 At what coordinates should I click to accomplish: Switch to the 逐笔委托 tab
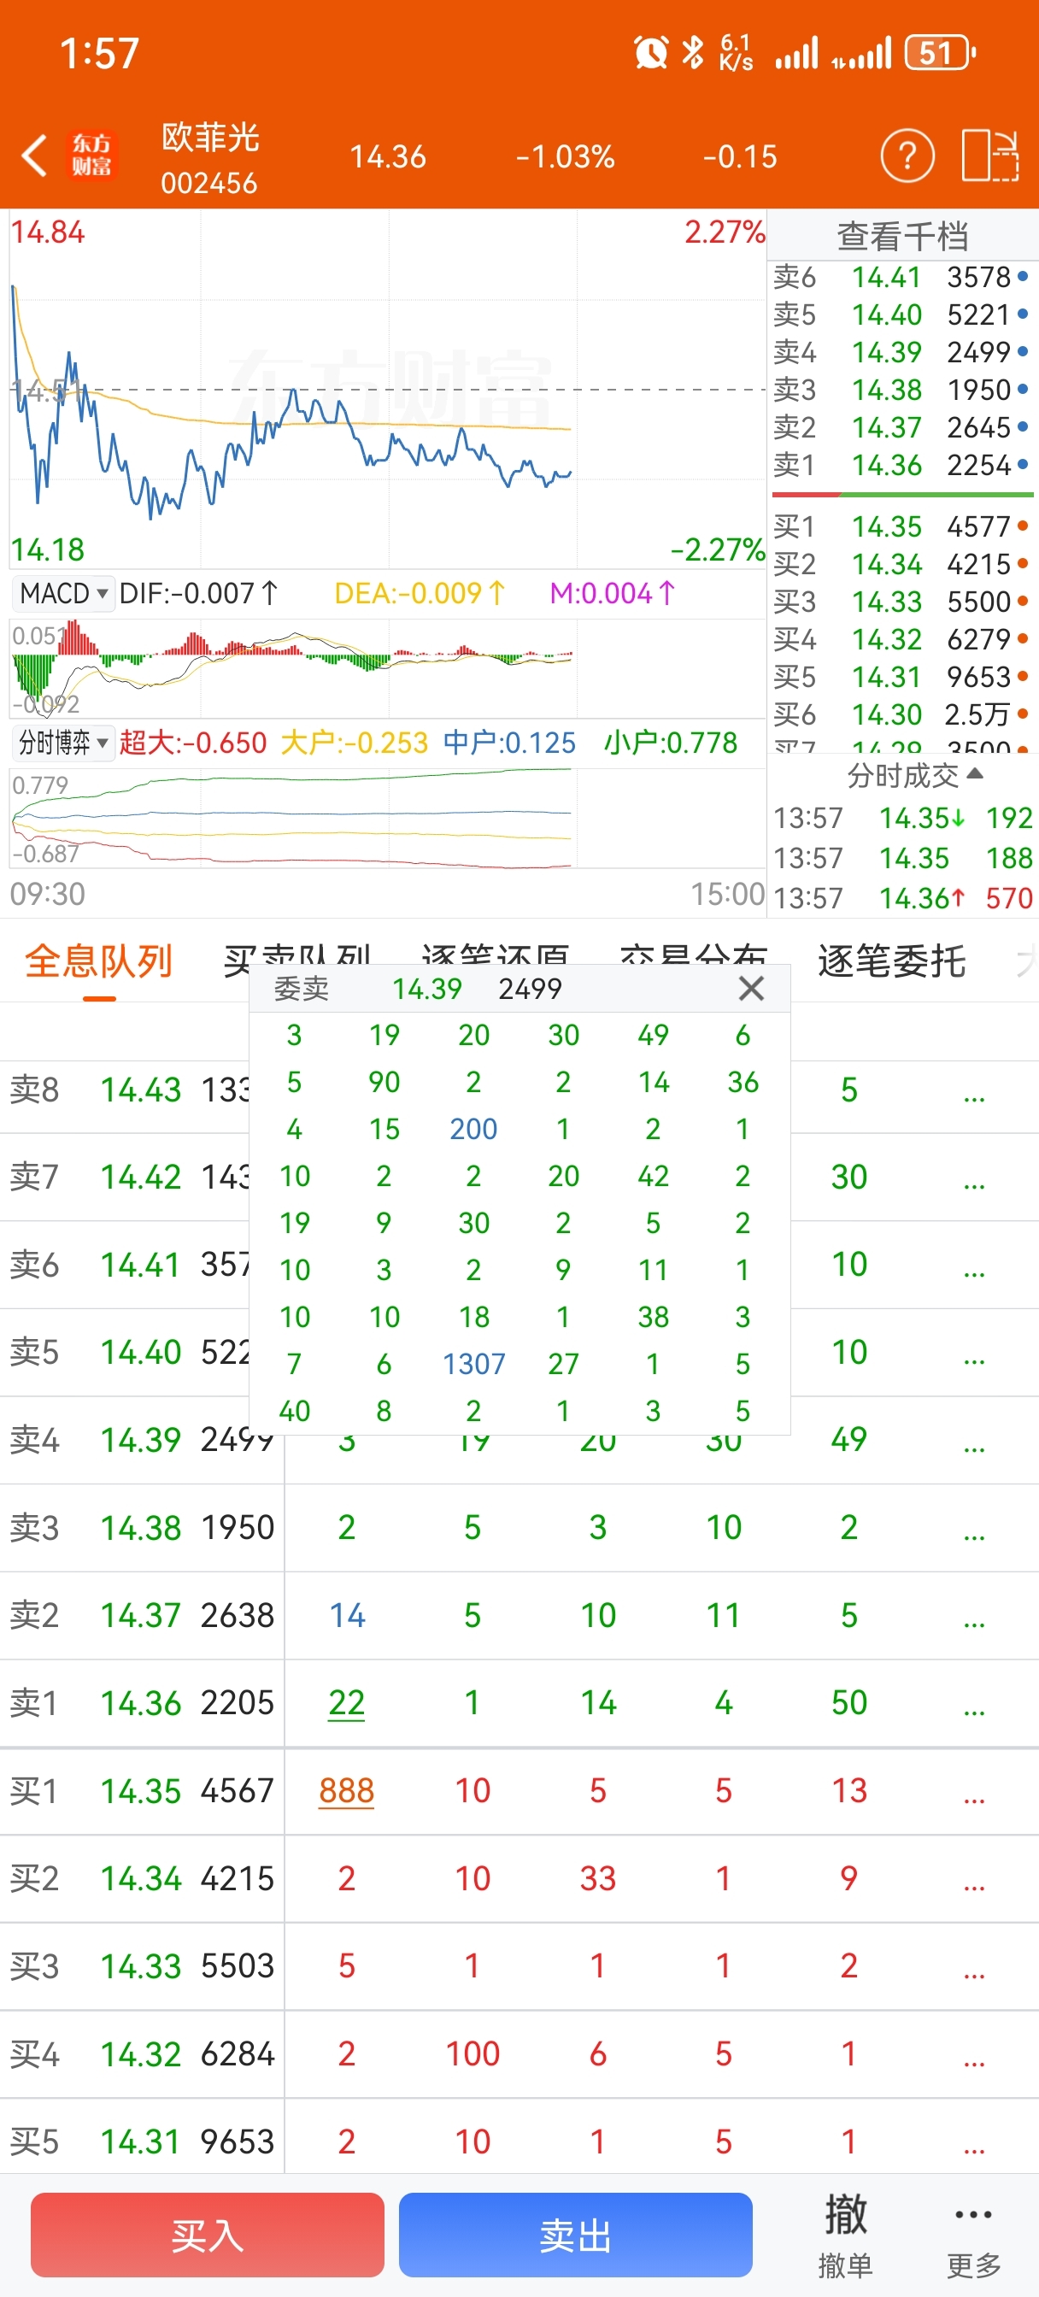click(892, 961)
